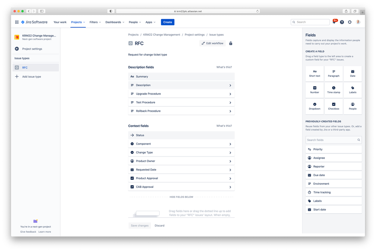Select the Assignee previously-created field
Viewport: 376px width, 251px height.
(x=333, y=158)
